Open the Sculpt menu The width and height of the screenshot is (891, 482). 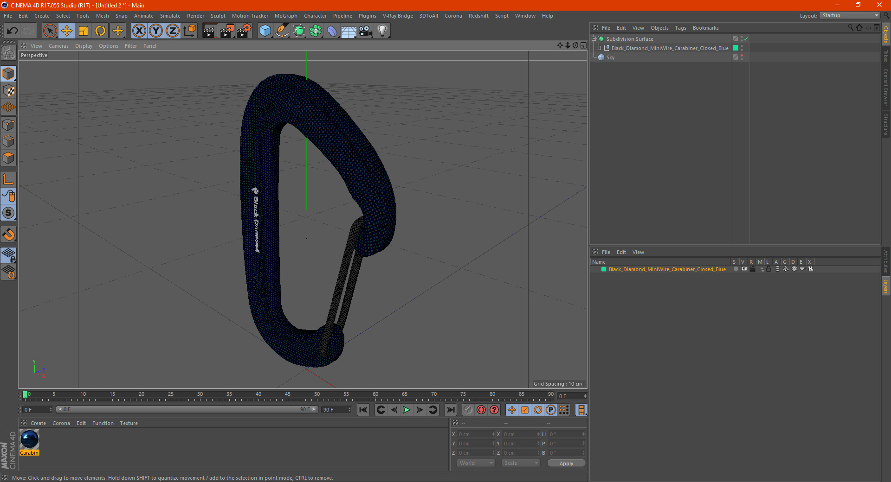218,16
